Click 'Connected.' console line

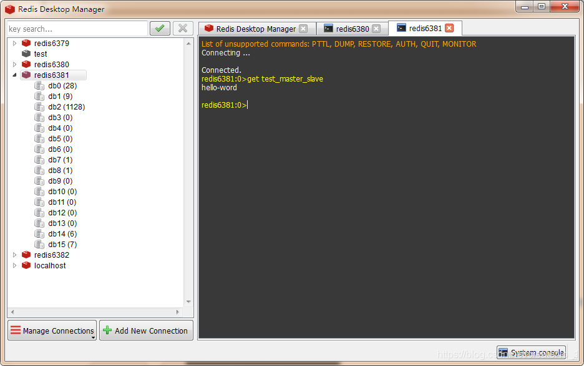221,70
